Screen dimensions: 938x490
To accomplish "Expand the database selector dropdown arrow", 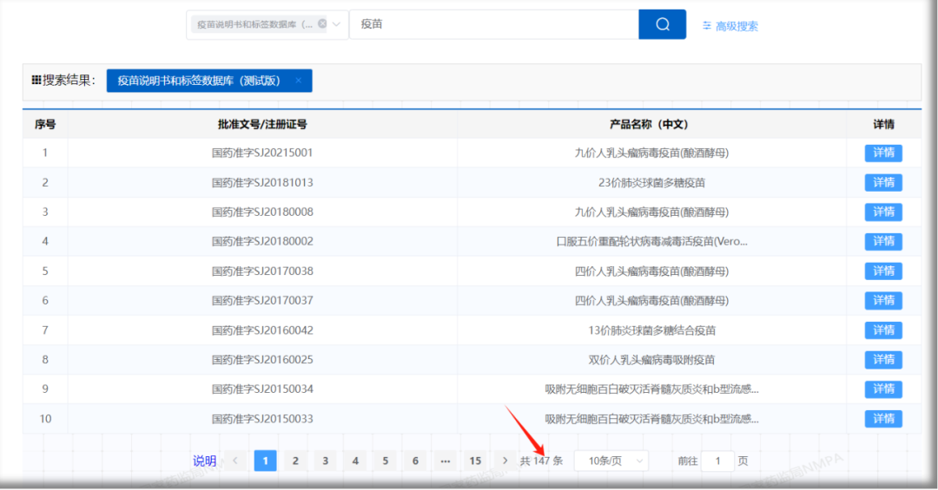I will (336, 24).
